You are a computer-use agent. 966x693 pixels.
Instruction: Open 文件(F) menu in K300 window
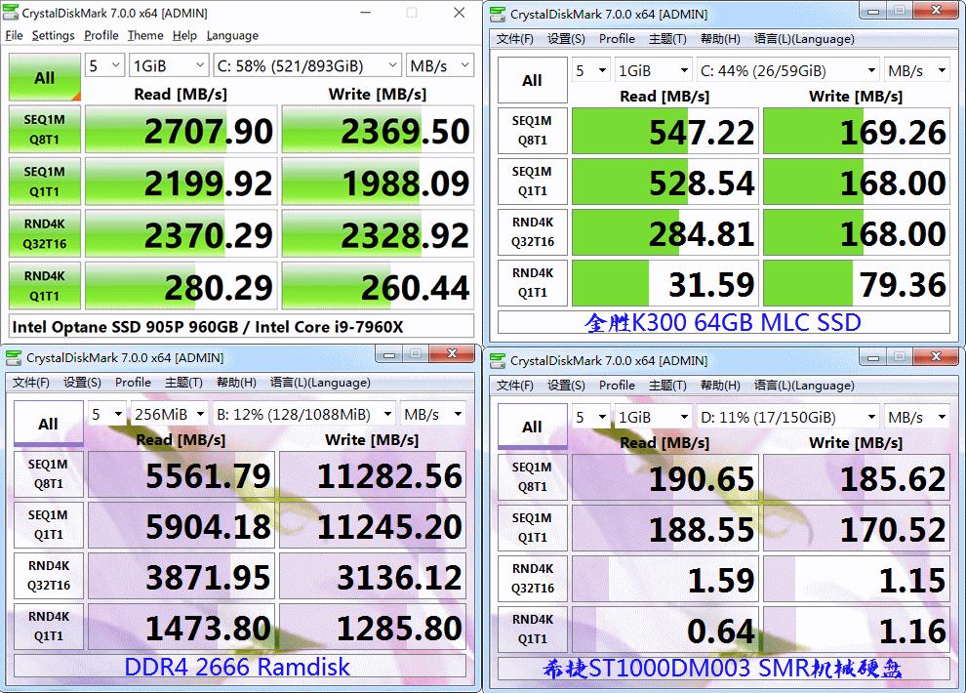[514, 39]
